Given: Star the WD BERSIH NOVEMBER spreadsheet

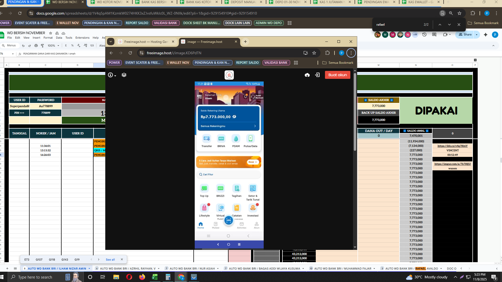Looking at the screenshot, I should click(x=50, y=33).
